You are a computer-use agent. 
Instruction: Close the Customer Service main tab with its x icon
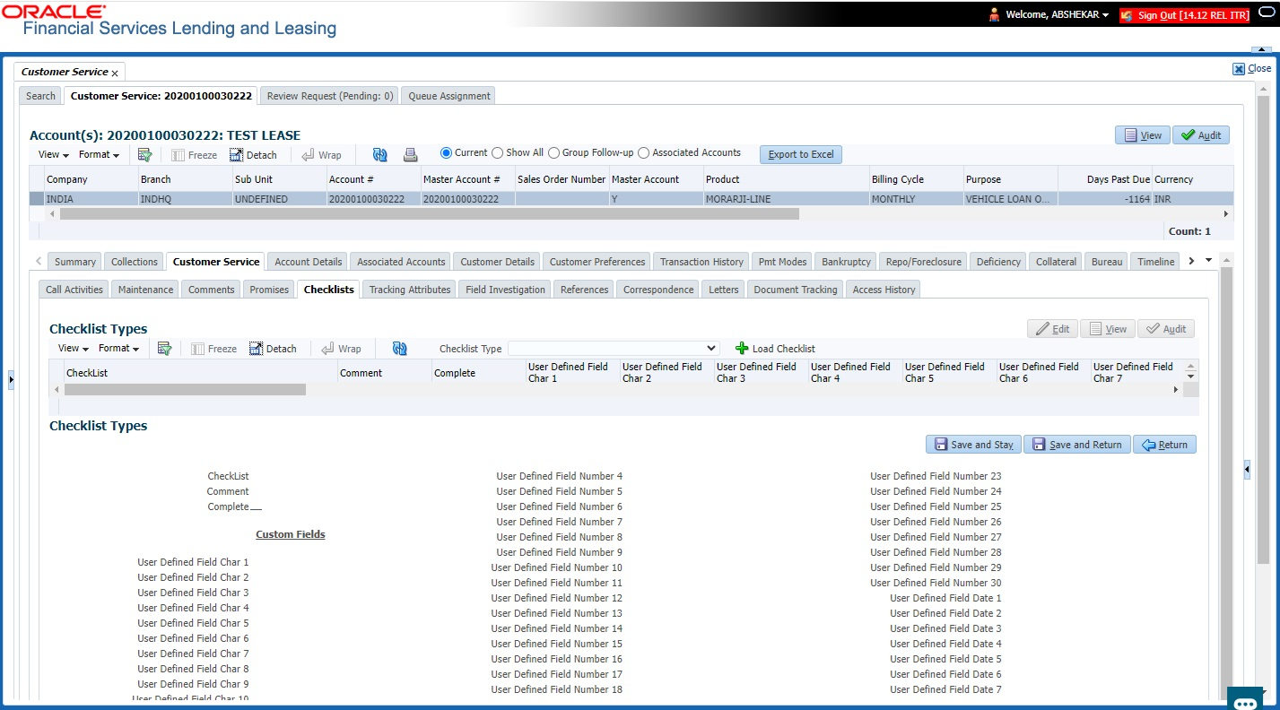coord(115,73)
